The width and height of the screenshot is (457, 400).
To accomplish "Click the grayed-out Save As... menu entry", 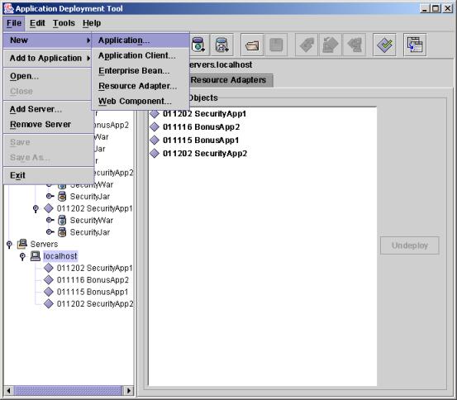I will [49, 157].
